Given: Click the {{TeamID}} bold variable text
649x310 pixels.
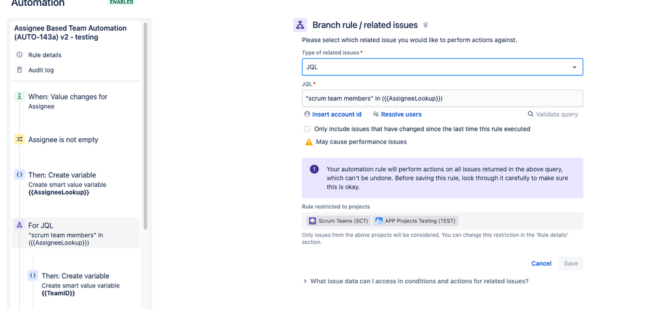Looking at the screenshot, I should 58,294.
